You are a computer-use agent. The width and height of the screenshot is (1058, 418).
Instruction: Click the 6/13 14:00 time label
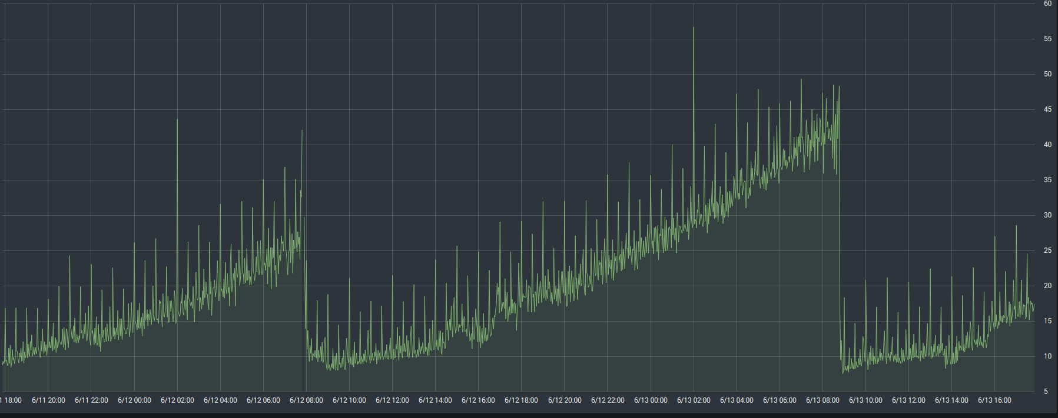(x=951, y=400)
